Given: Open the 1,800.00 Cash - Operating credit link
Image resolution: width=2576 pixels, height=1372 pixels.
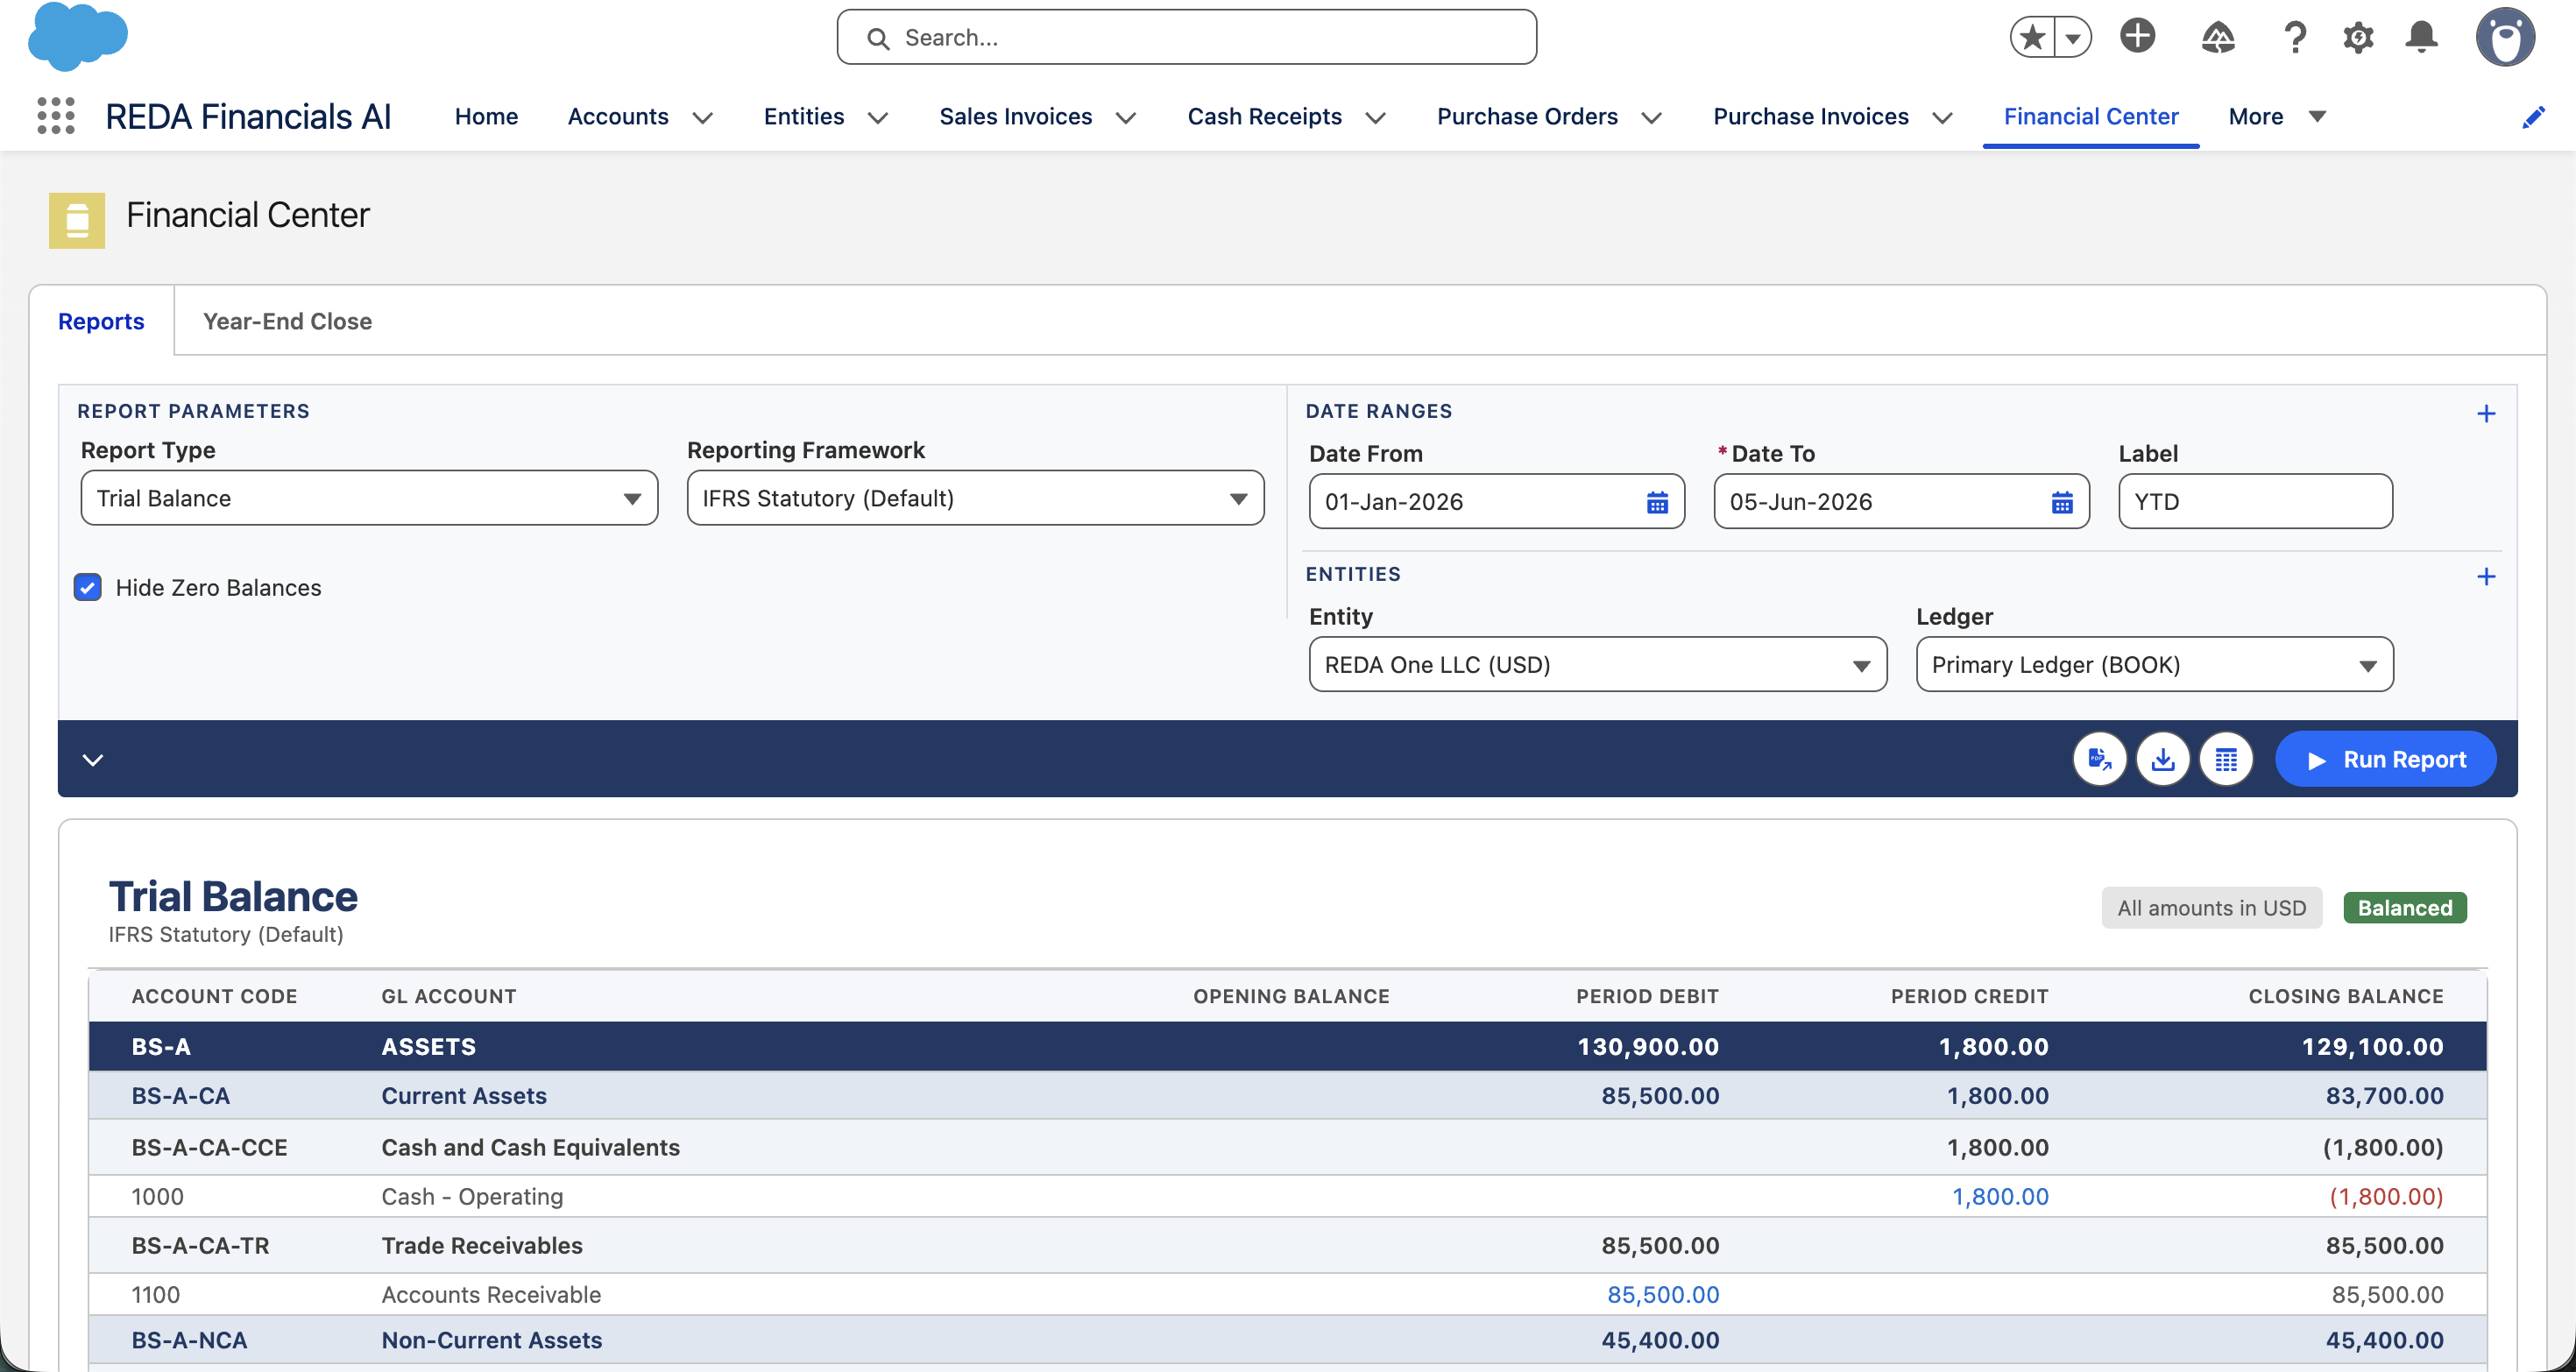Looking at the screenshot, I should point(2000,1196).
